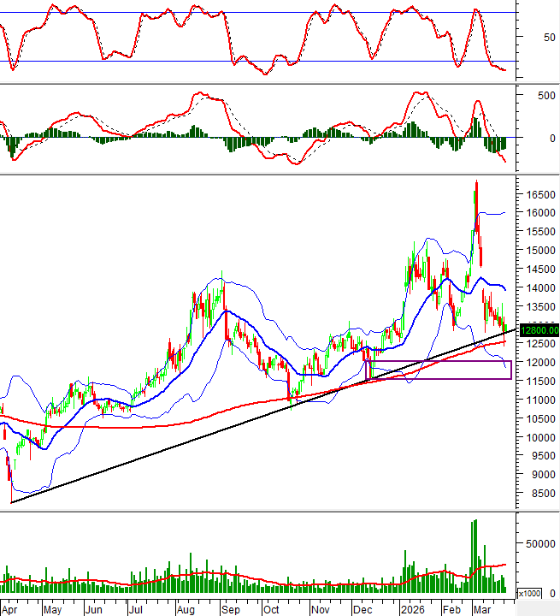
Task: Click the Jun label on the time axis
Action: [93, 609]
